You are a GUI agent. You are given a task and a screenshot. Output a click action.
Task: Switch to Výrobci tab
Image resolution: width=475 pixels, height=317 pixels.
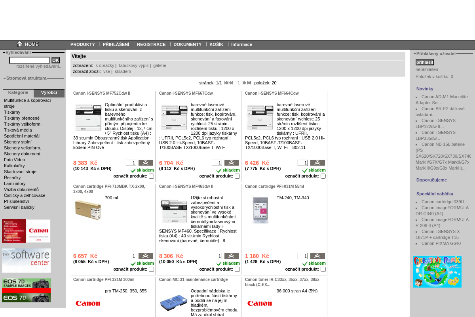[49, 93]
